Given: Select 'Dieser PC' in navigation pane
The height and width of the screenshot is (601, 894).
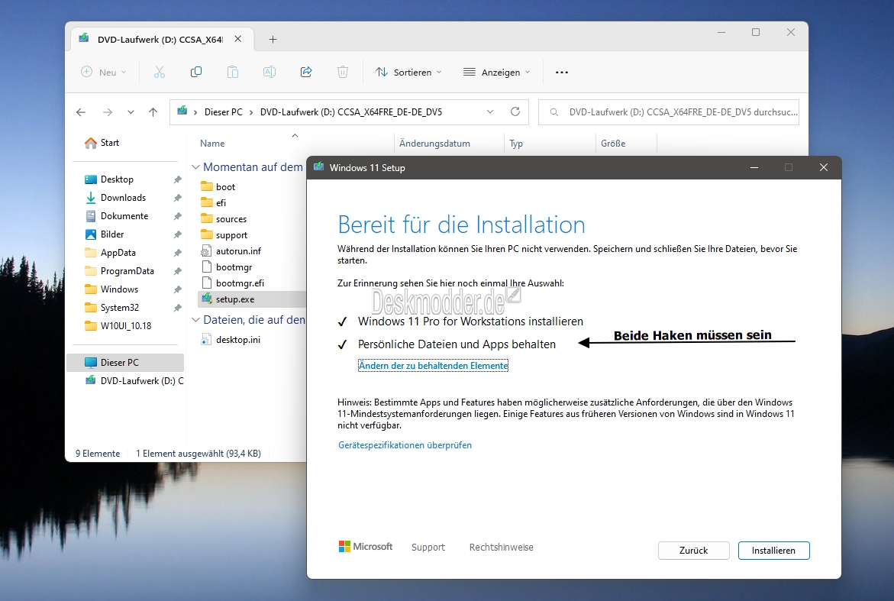Looking at the screenshot, I should click(x=125, y=362).
